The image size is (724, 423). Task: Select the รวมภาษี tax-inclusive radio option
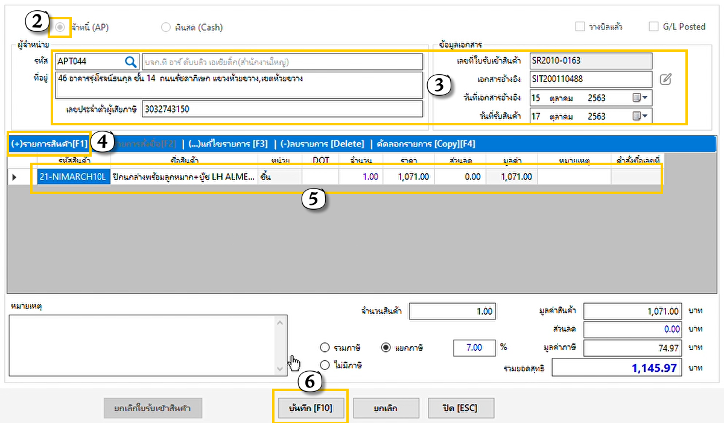(325, 348)
